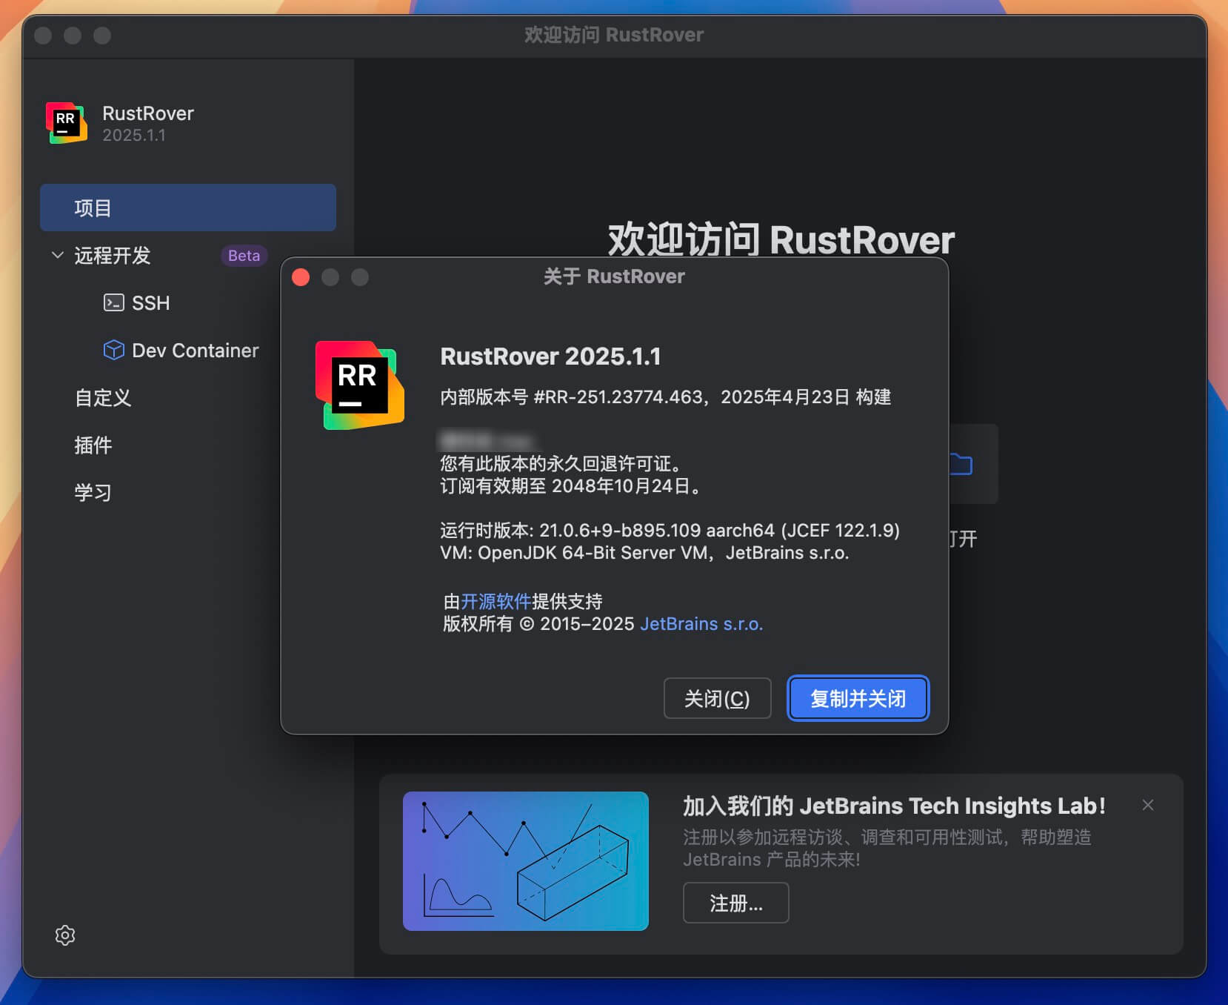
Task: Follow the 开源软件 link
Action: click(x=495, y=601)
